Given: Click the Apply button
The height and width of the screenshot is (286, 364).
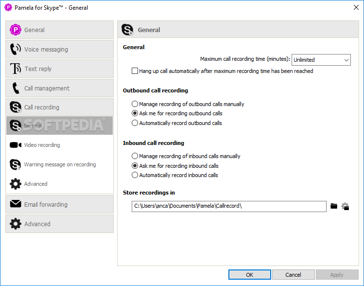Looking at the screenshot, I should click(x=337, y=275).
